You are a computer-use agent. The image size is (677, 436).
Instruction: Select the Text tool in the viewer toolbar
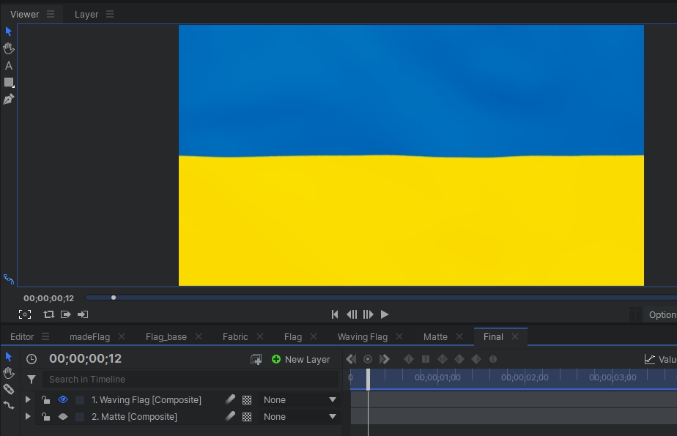(x=9, y=65)
